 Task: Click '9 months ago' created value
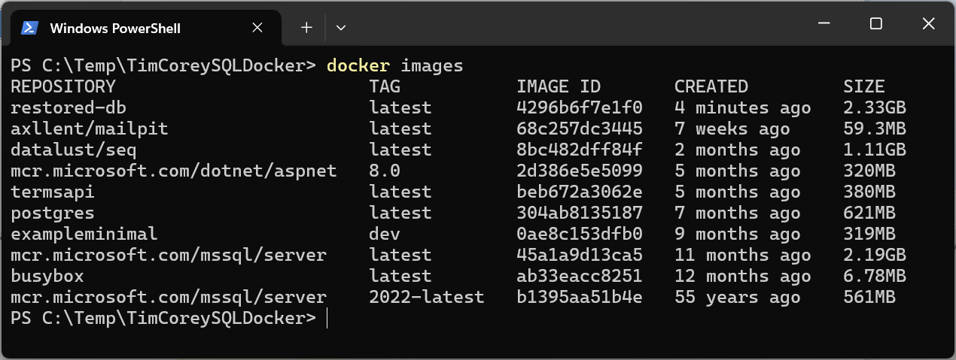coord(738,234)
